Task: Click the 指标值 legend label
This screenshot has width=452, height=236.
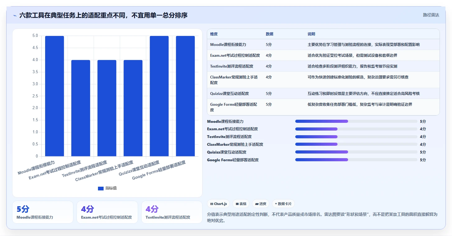Action: coord(111,188)
